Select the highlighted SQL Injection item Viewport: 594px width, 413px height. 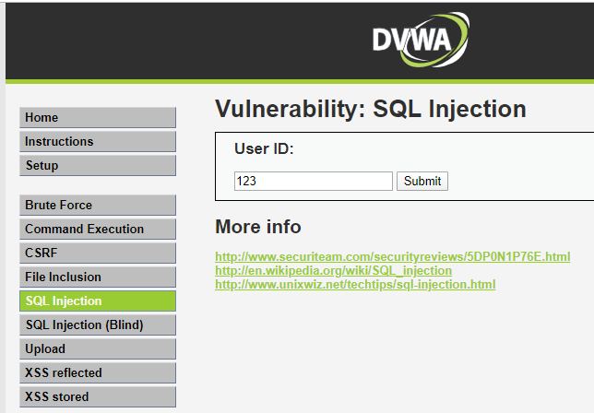(97, 301)
